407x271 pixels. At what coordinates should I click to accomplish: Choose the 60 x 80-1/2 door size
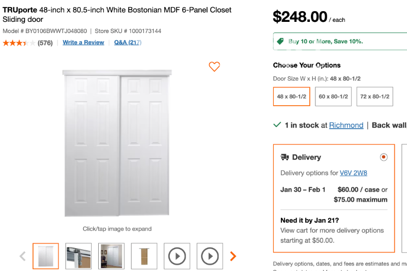[333, 97]
